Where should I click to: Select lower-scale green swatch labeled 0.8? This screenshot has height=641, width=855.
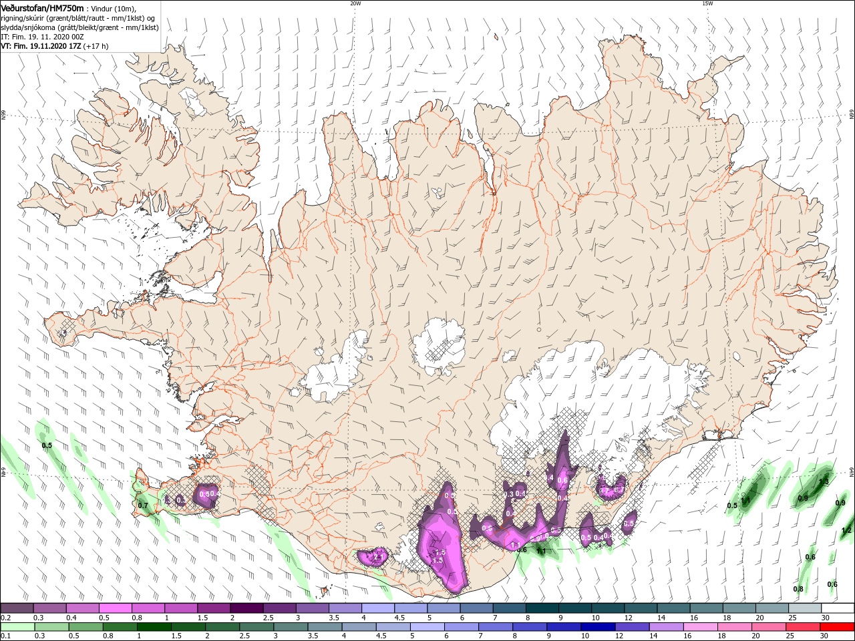120,627
